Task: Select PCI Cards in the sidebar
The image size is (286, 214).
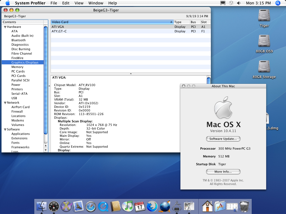Action: click(18, 76)
